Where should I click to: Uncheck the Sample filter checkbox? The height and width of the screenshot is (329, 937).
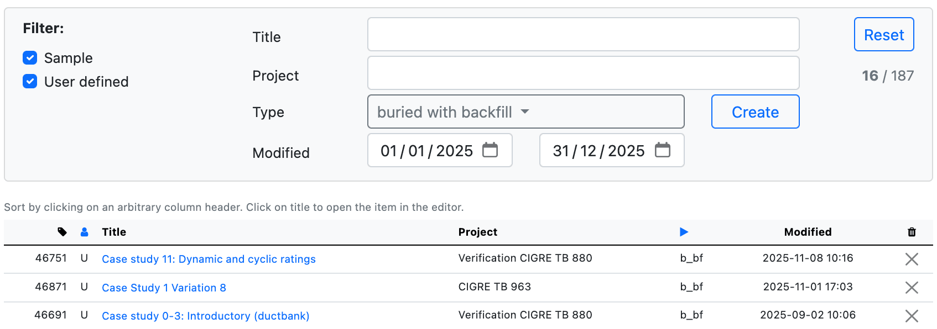30,57
